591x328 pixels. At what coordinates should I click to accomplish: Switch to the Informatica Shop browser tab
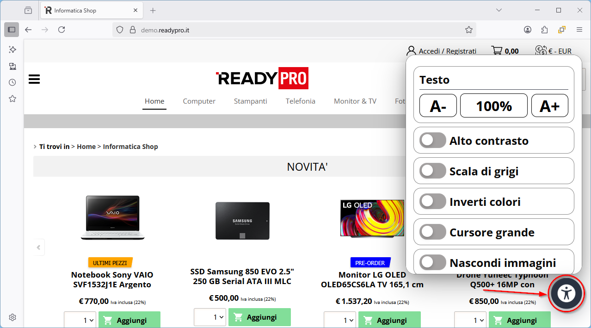coord(92,10)
